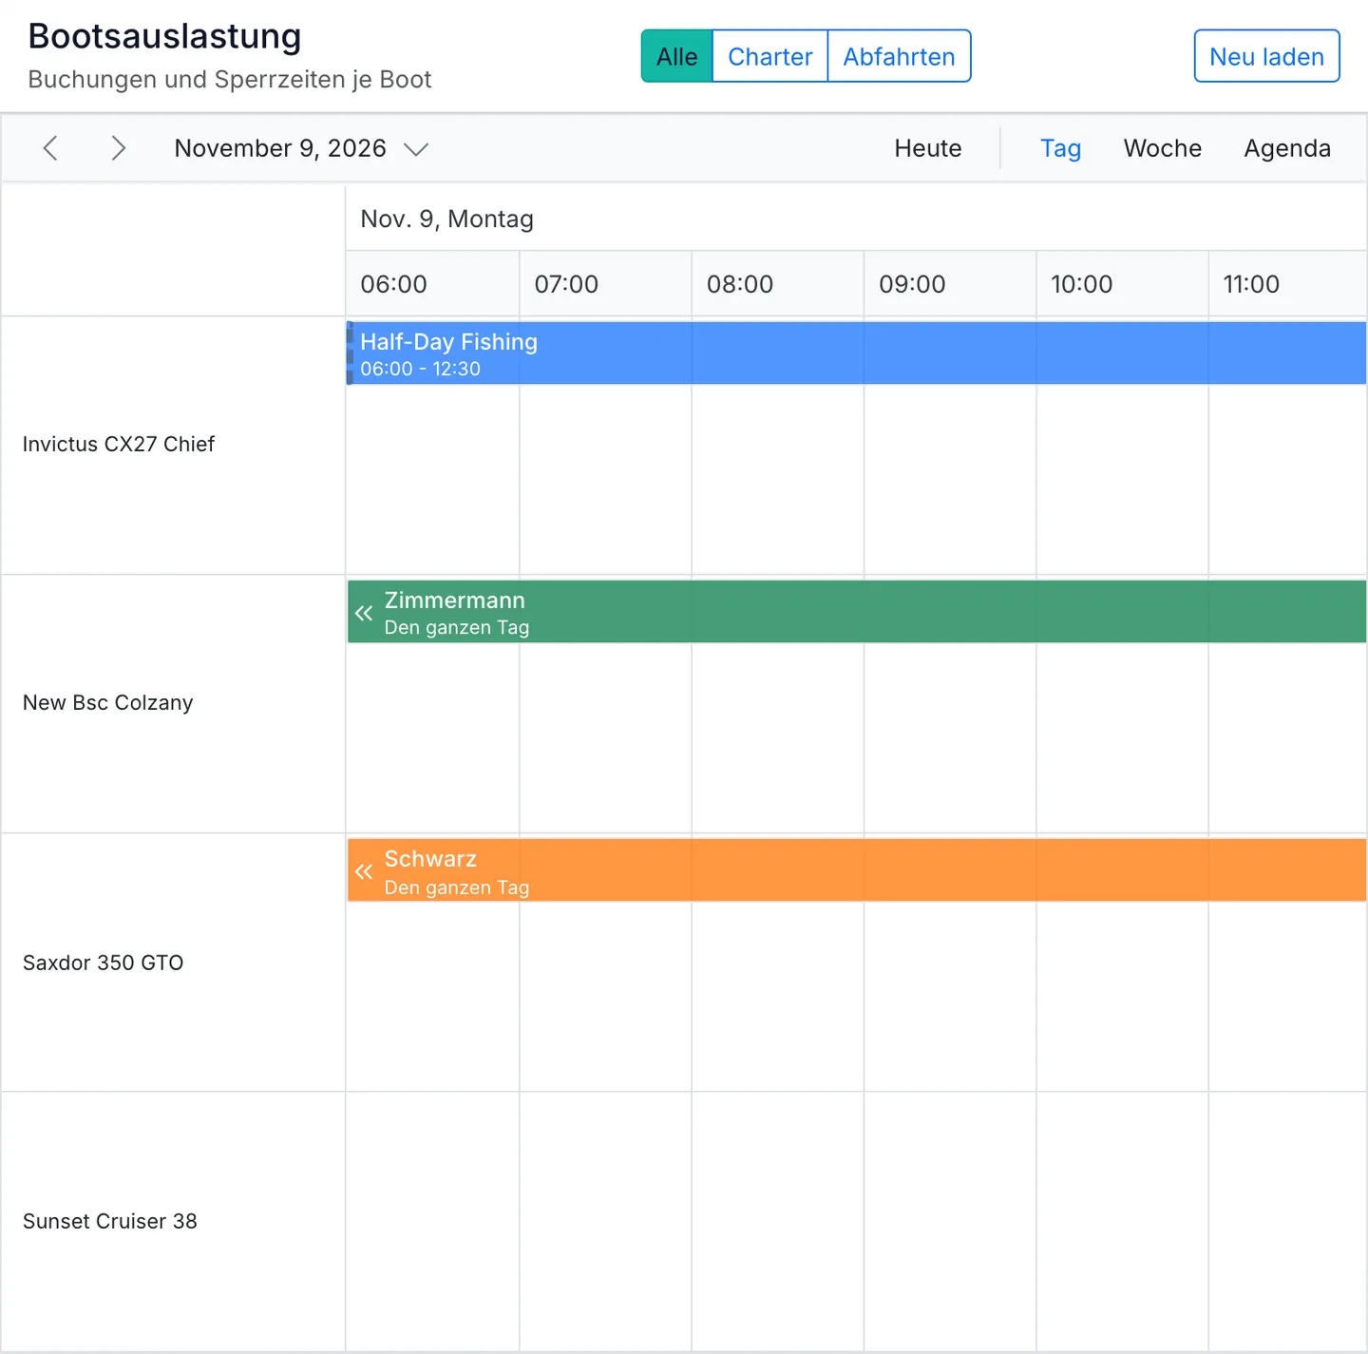Click the 11:00 time header
This screenshot has width=1368, height=1354.
[1287, 284]
